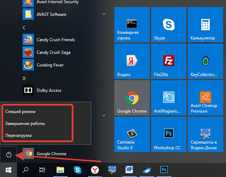
Task: Open the KeyCollector tile
Action: [206, 62]
